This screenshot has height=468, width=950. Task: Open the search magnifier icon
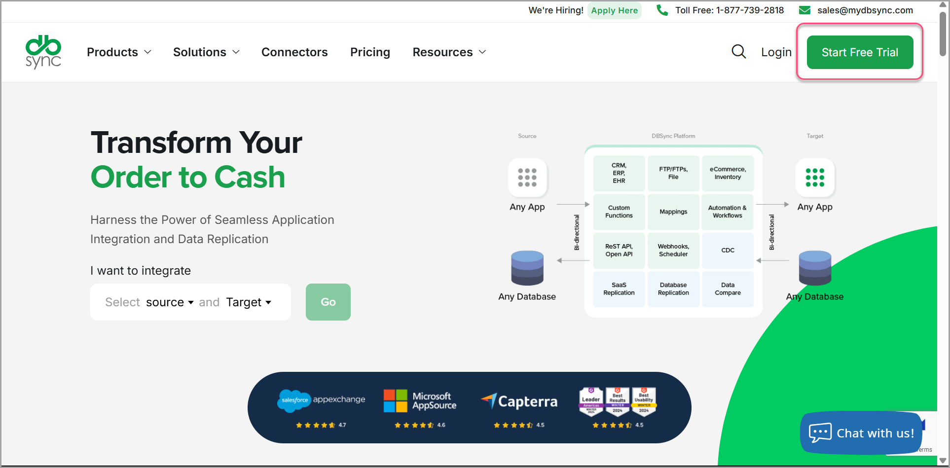[738, 52]
